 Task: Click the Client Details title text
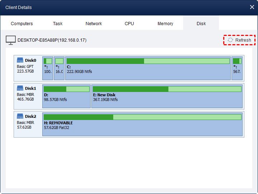pyautogui.click(x=18, y=8)
